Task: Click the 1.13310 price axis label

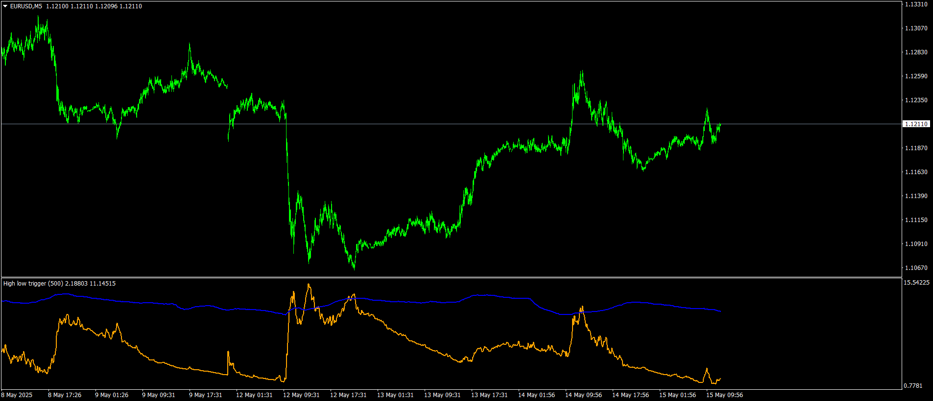Action: pos(916,4)
